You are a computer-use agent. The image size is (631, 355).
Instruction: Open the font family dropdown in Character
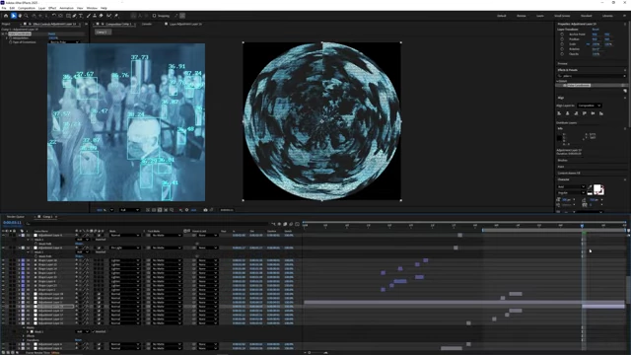571,186
